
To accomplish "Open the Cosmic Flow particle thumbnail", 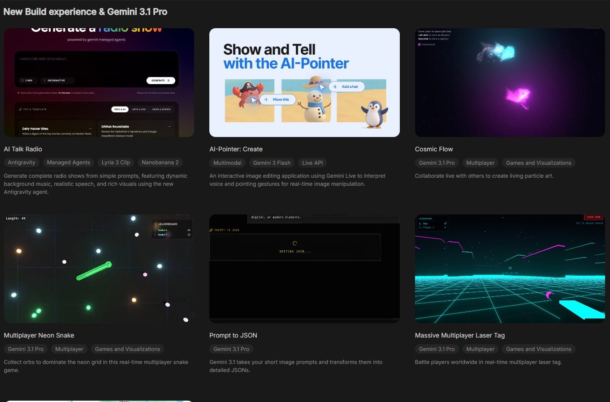I will [x=510, y=82].
